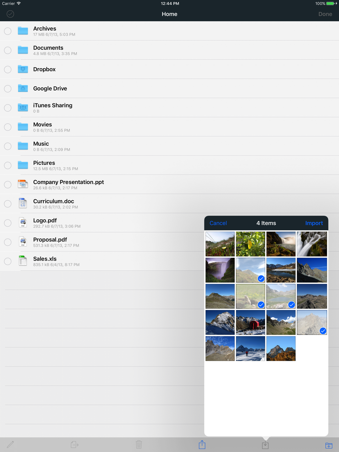Screen dimensions: 339x452
Task: Open the Google Drive folder icon
Action: [x=23, y=88]
